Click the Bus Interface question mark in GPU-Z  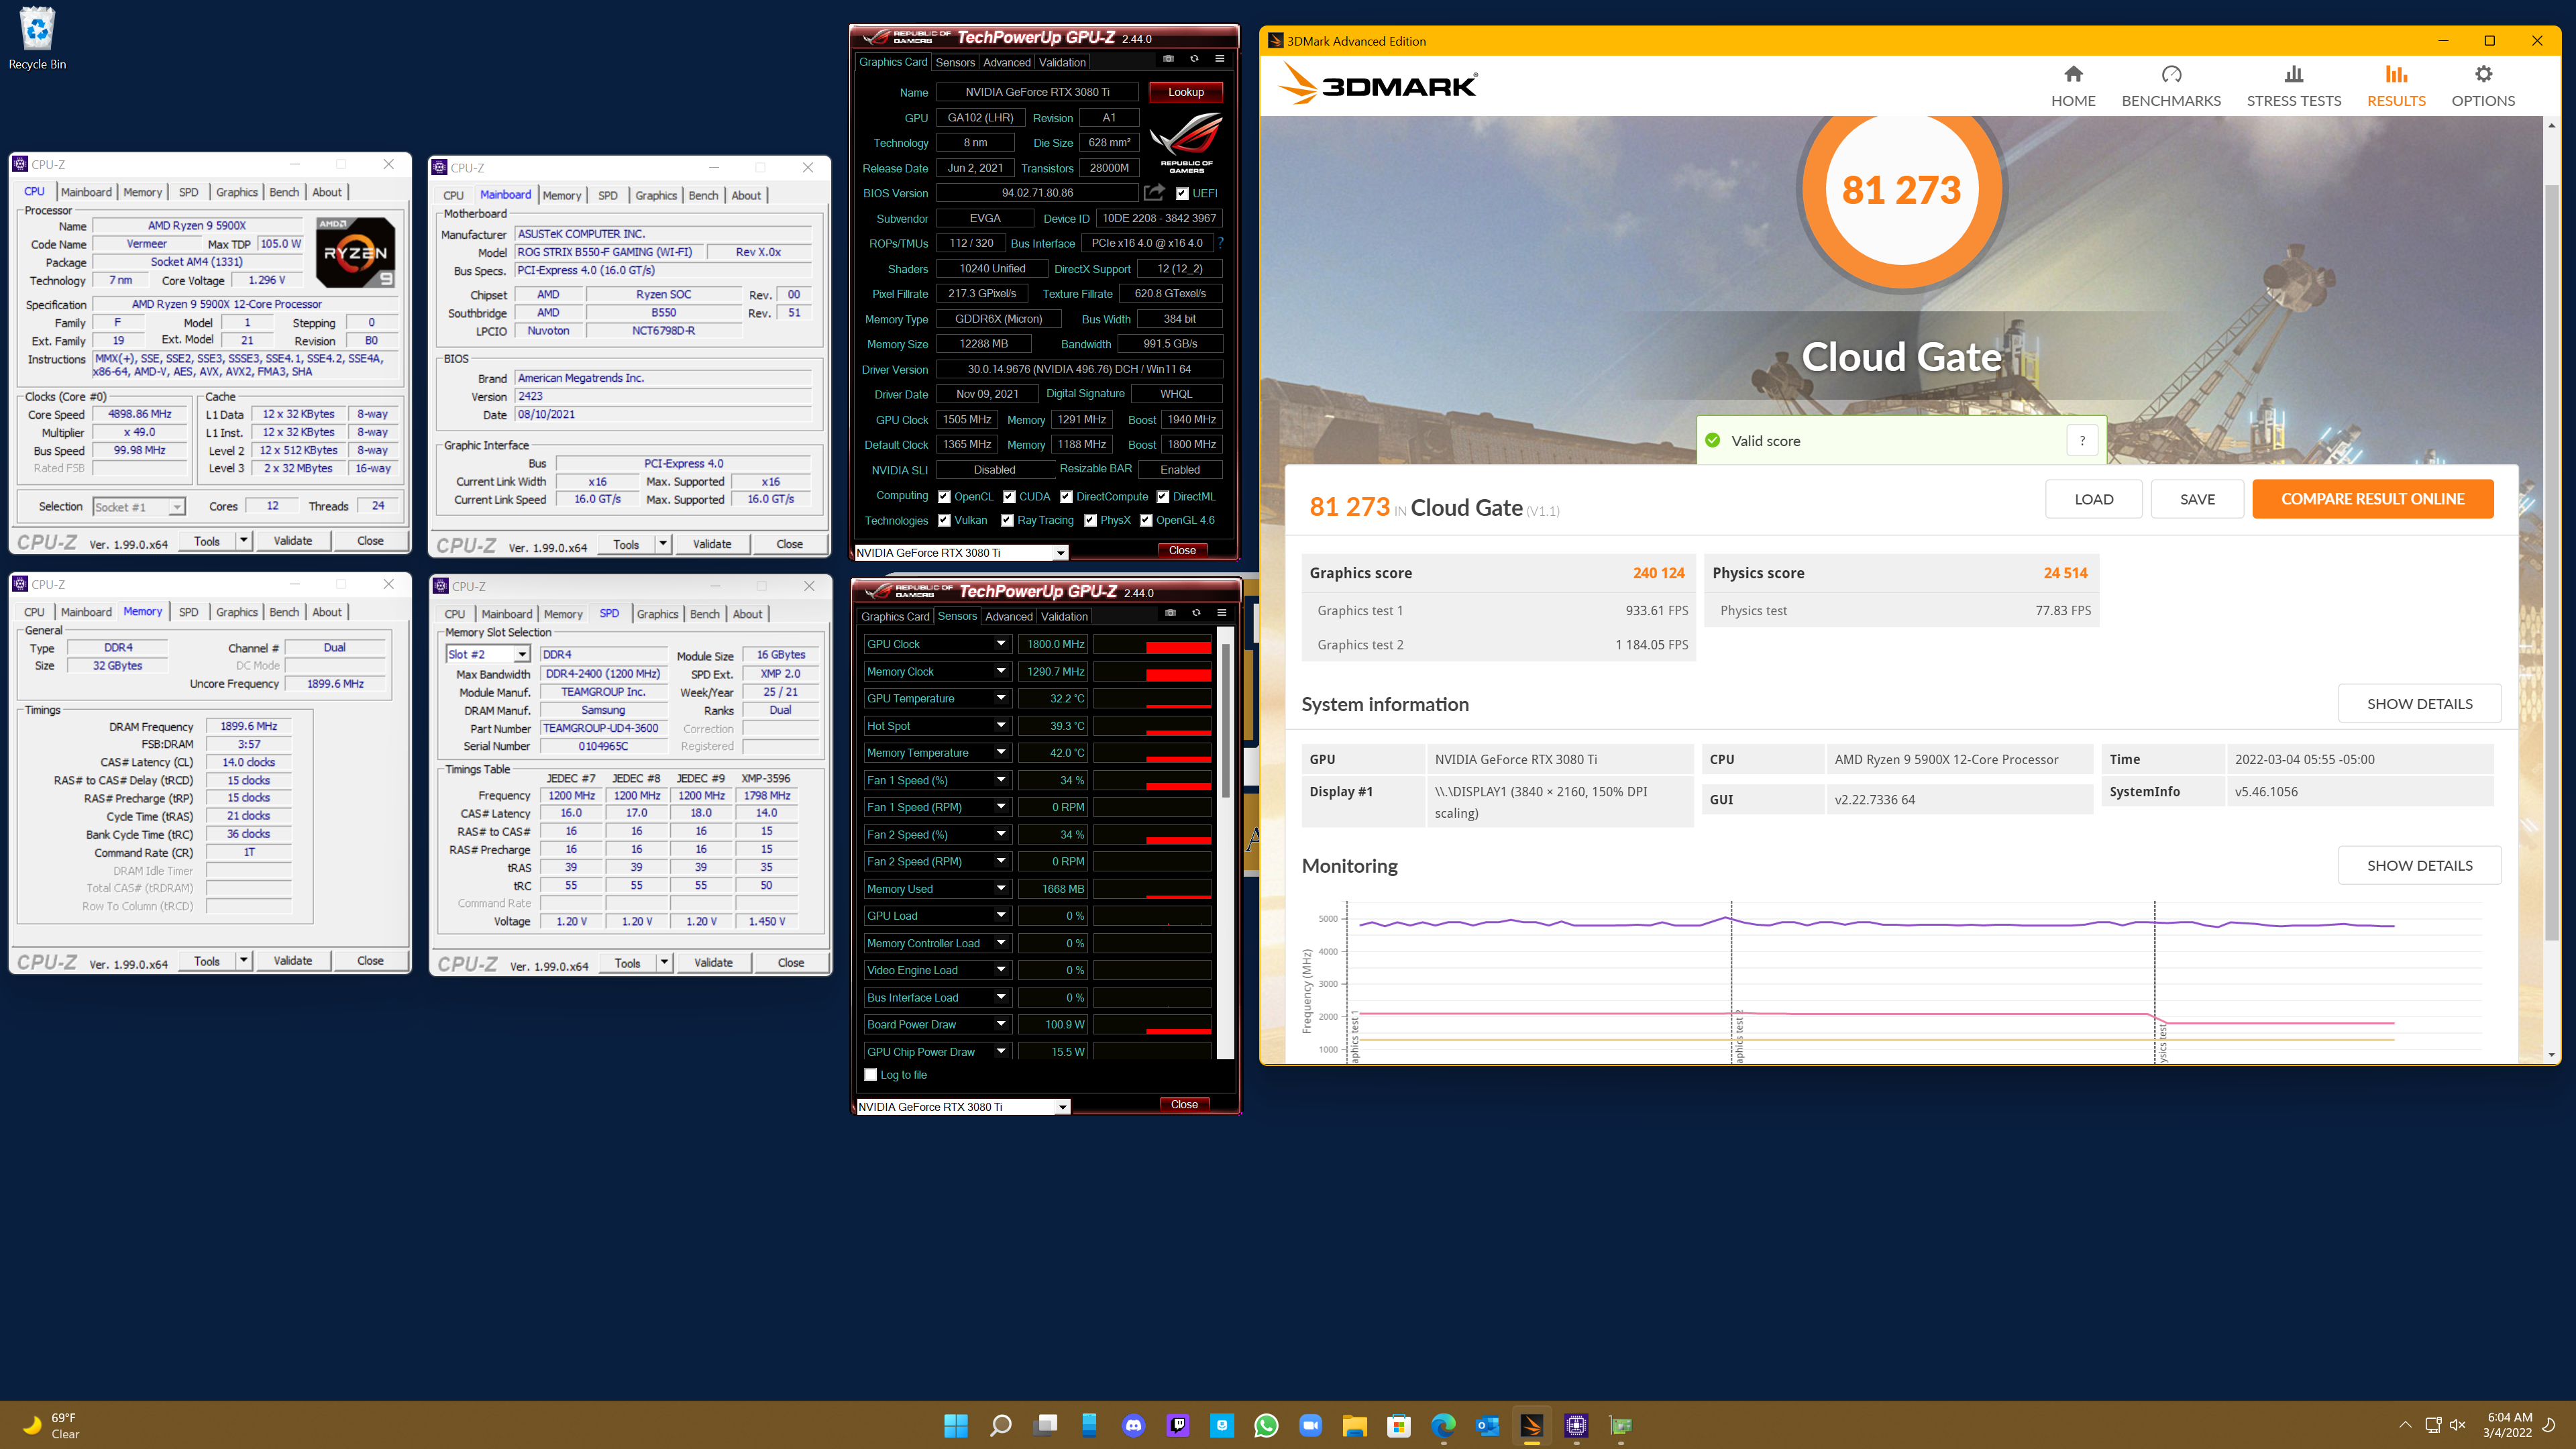pyautogui.click(x=1221, y=243)
